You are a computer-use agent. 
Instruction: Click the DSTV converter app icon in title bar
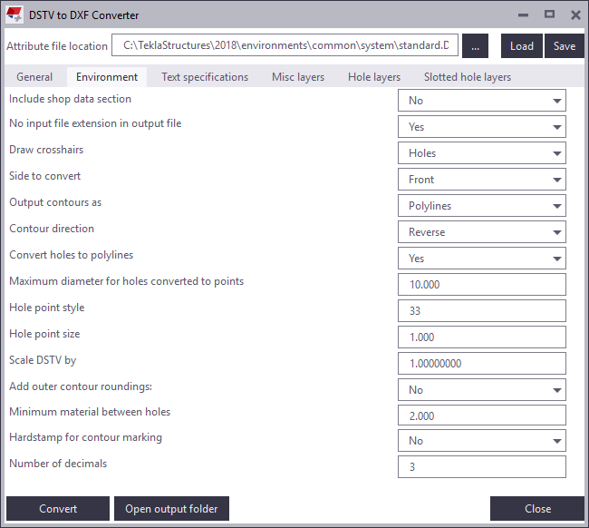point(14,15)
